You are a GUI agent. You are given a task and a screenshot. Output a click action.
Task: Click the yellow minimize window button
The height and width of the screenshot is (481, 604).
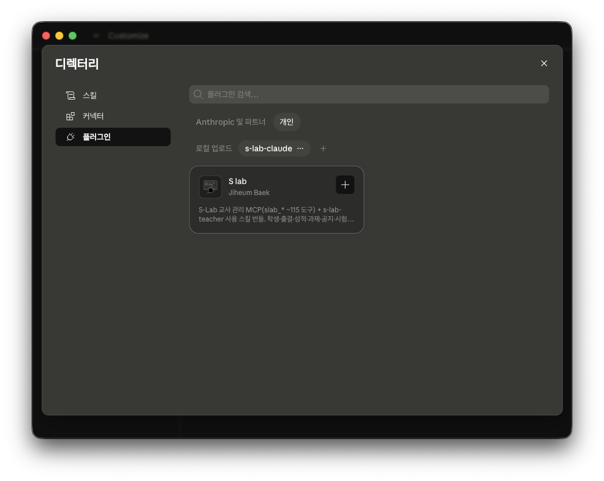[59, 36]
